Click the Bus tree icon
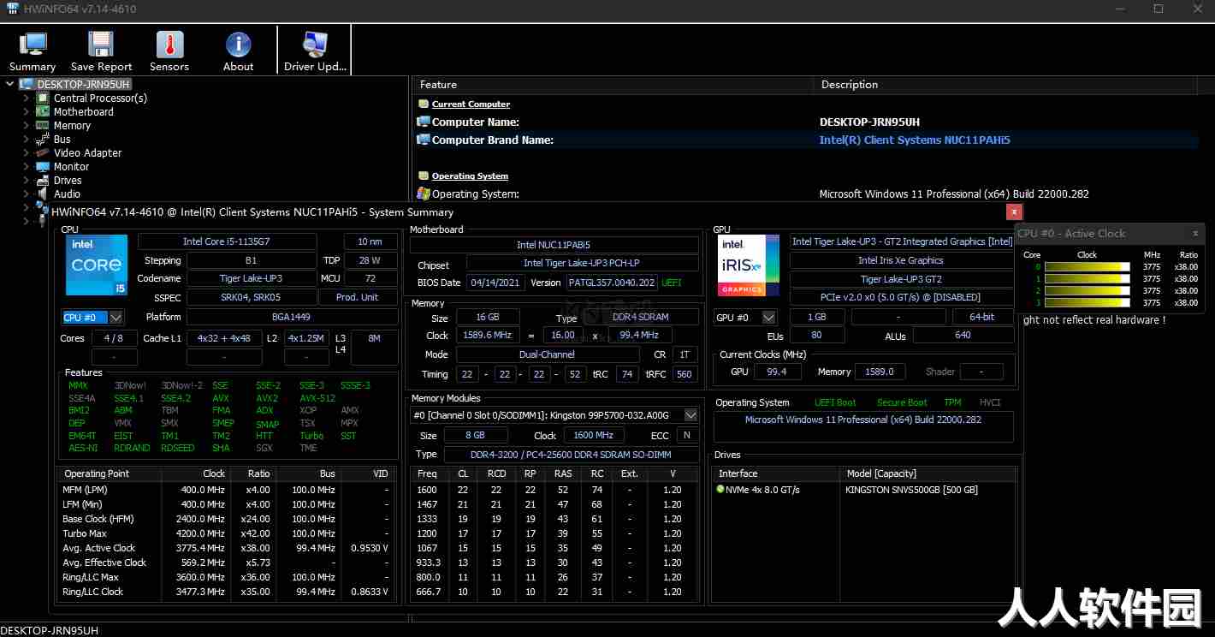Screen dimensions: 1215x637 42,140
